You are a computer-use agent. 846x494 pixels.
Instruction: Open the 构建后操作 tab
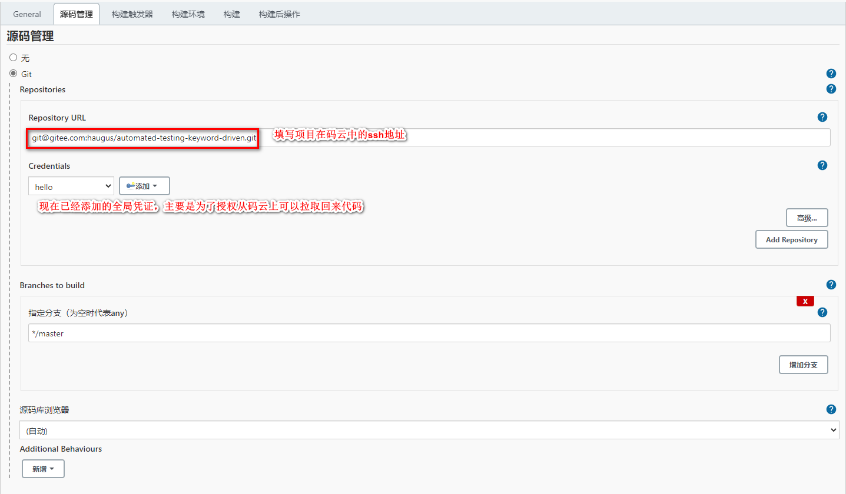click(x=280, y=14)
